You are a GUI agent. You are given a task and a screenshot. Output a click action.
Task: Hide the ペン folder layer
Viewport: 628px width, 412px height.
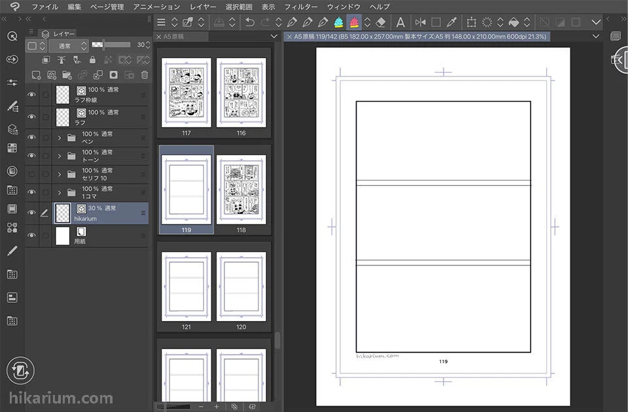[x=31, y=137]
